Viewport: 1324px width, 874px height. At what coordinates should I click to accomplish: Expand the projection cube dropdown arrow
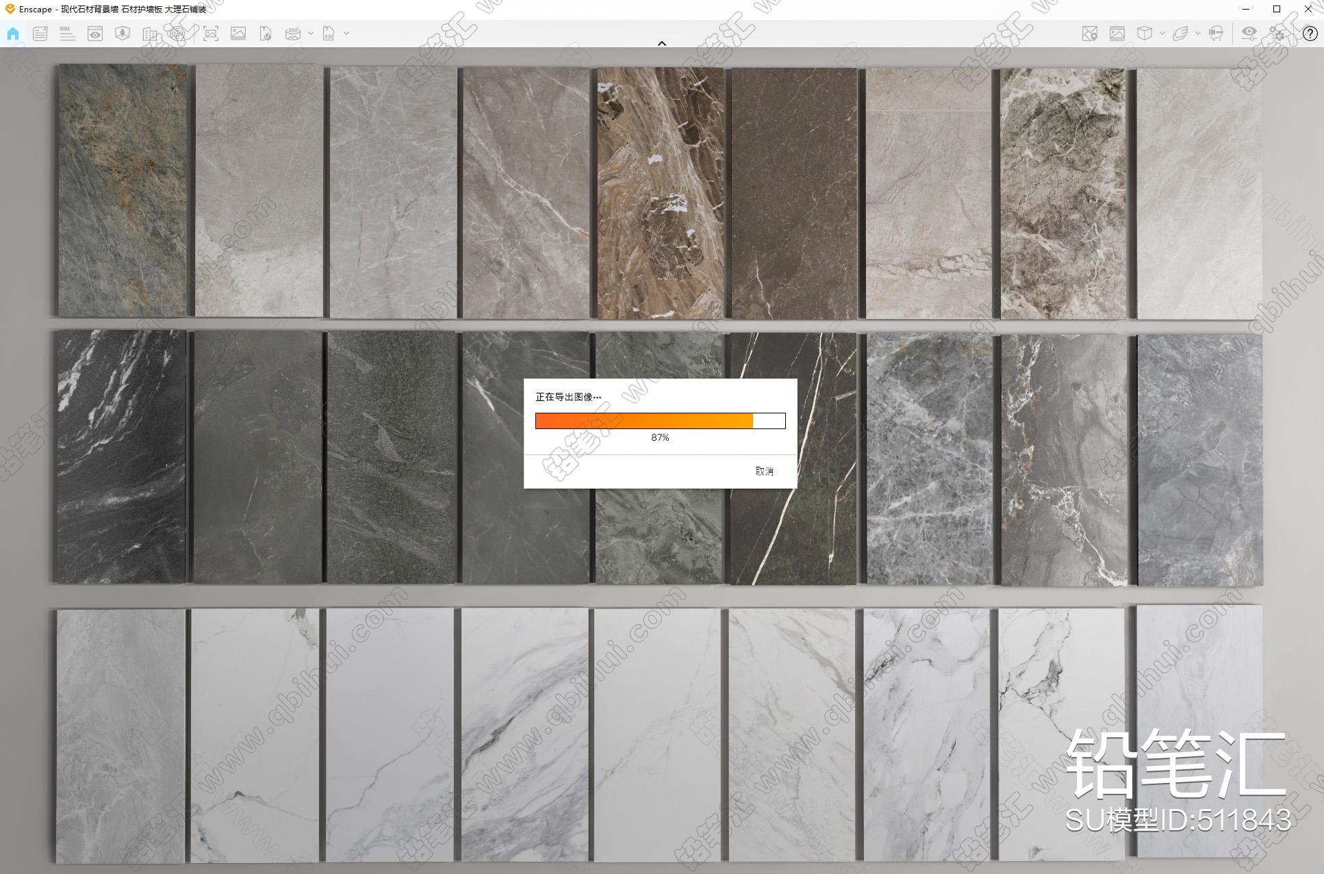tap(1162, 33)
